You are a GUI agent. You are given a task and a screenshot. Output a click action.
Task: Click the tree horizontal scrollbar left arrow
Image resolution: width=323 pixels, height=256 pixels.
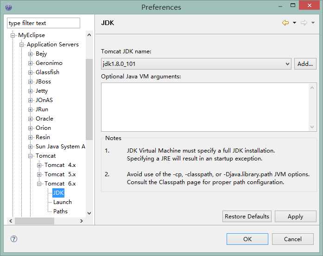click(x=11, y=221)
